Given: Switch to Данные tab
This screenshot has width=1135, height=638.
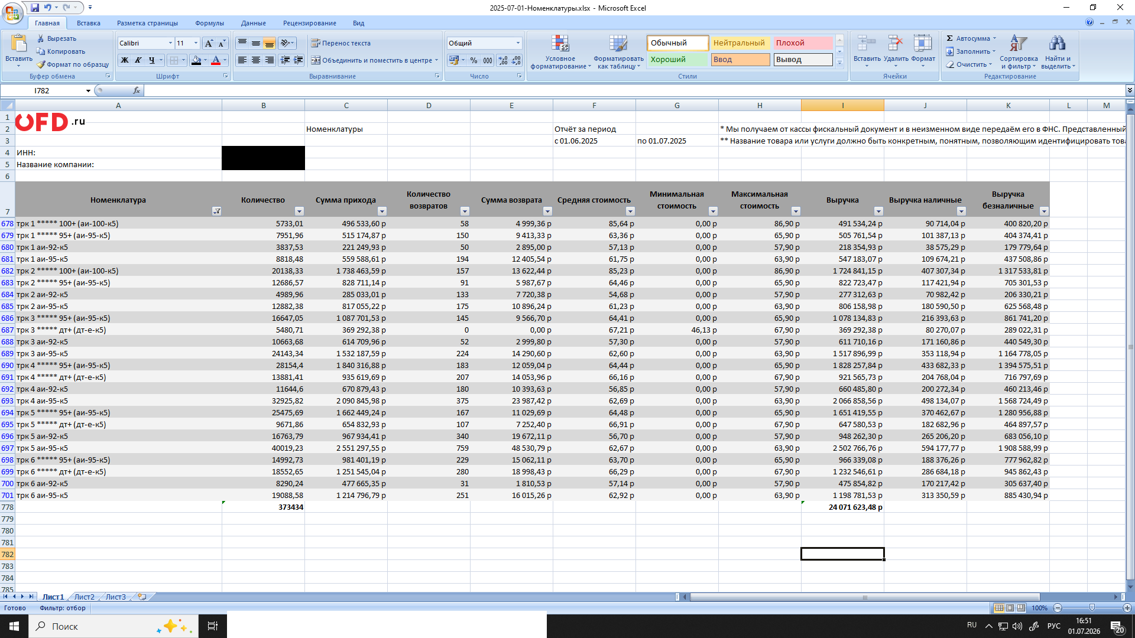Looking at the screenshot, I should point(253,23).
